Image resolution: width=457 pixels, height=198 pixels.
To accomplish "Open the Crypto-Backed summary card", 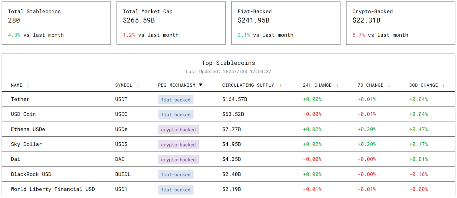I will point(400,23).
